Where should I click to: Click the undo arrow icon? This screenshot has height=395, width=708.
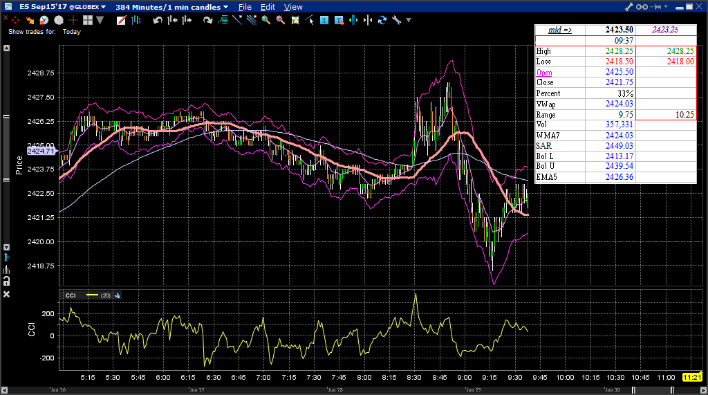point(157,20)
